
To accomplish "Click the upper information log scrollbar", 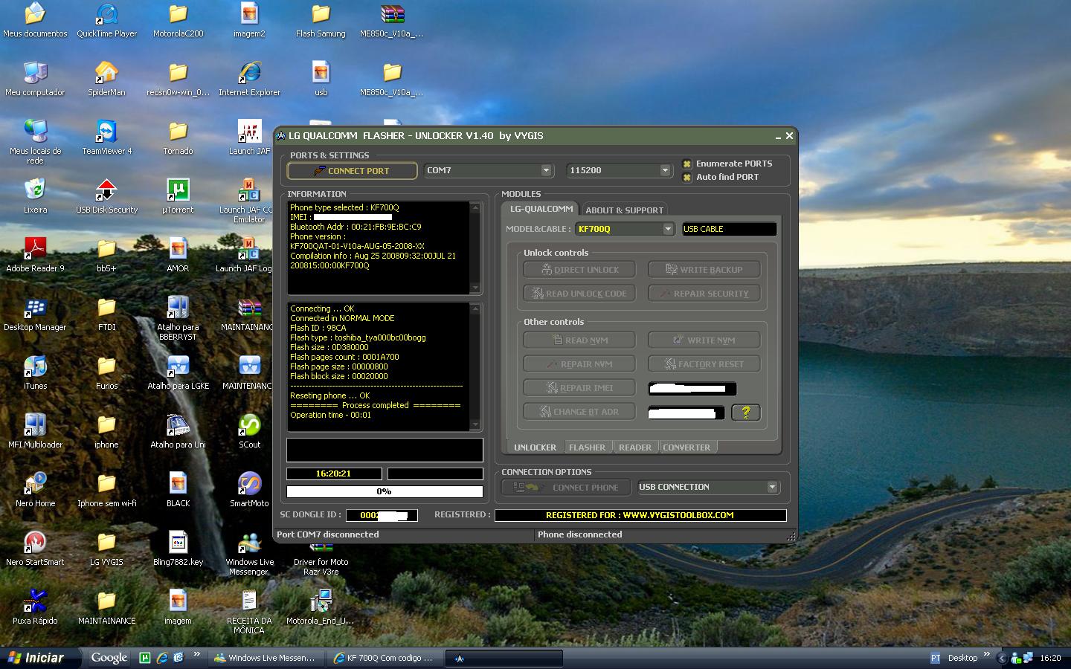I will [x=475, y=247].
